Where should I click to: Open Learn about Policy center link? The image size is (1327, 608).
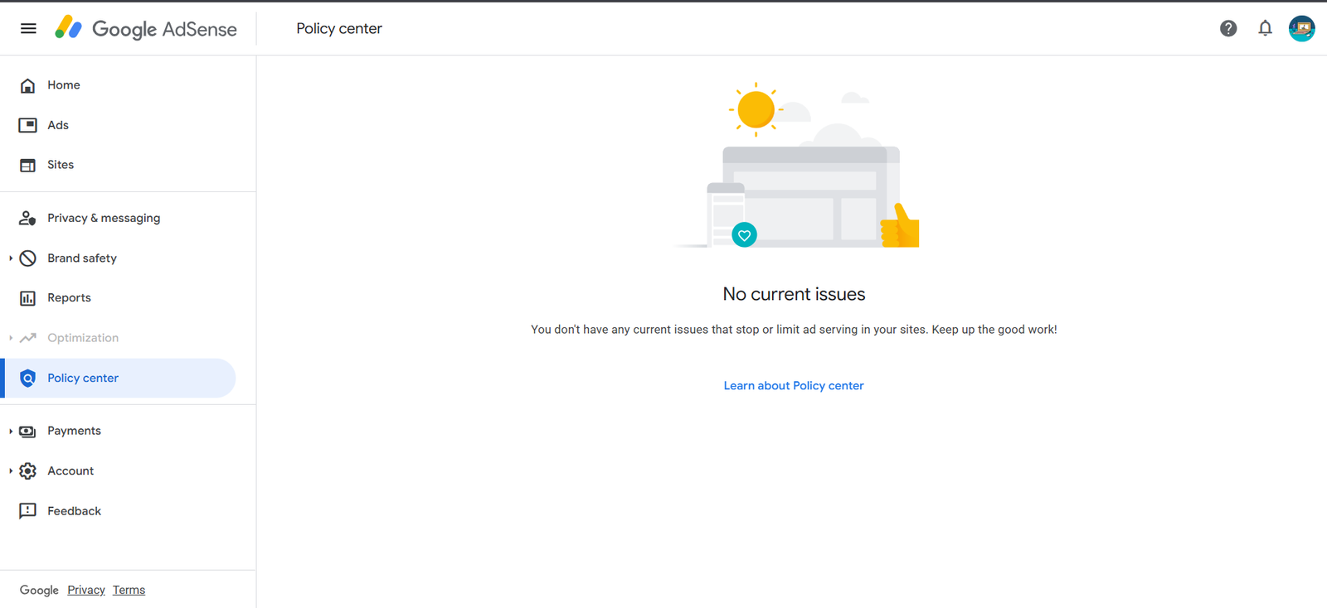[x=794, y=386]
